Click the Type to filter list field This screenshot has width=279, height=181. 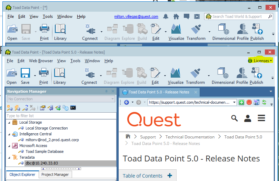(x=61, y=116)
